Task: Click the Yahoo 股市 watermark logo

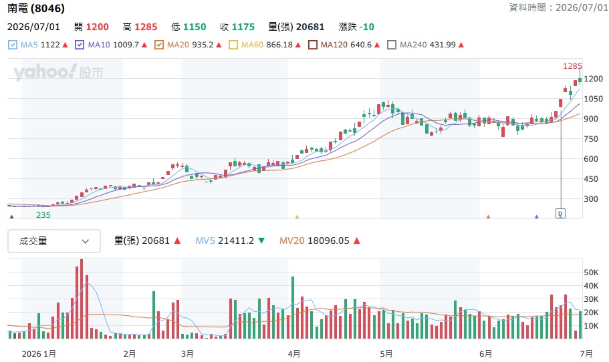Action: pyautogui.click(x=58, y=73)
